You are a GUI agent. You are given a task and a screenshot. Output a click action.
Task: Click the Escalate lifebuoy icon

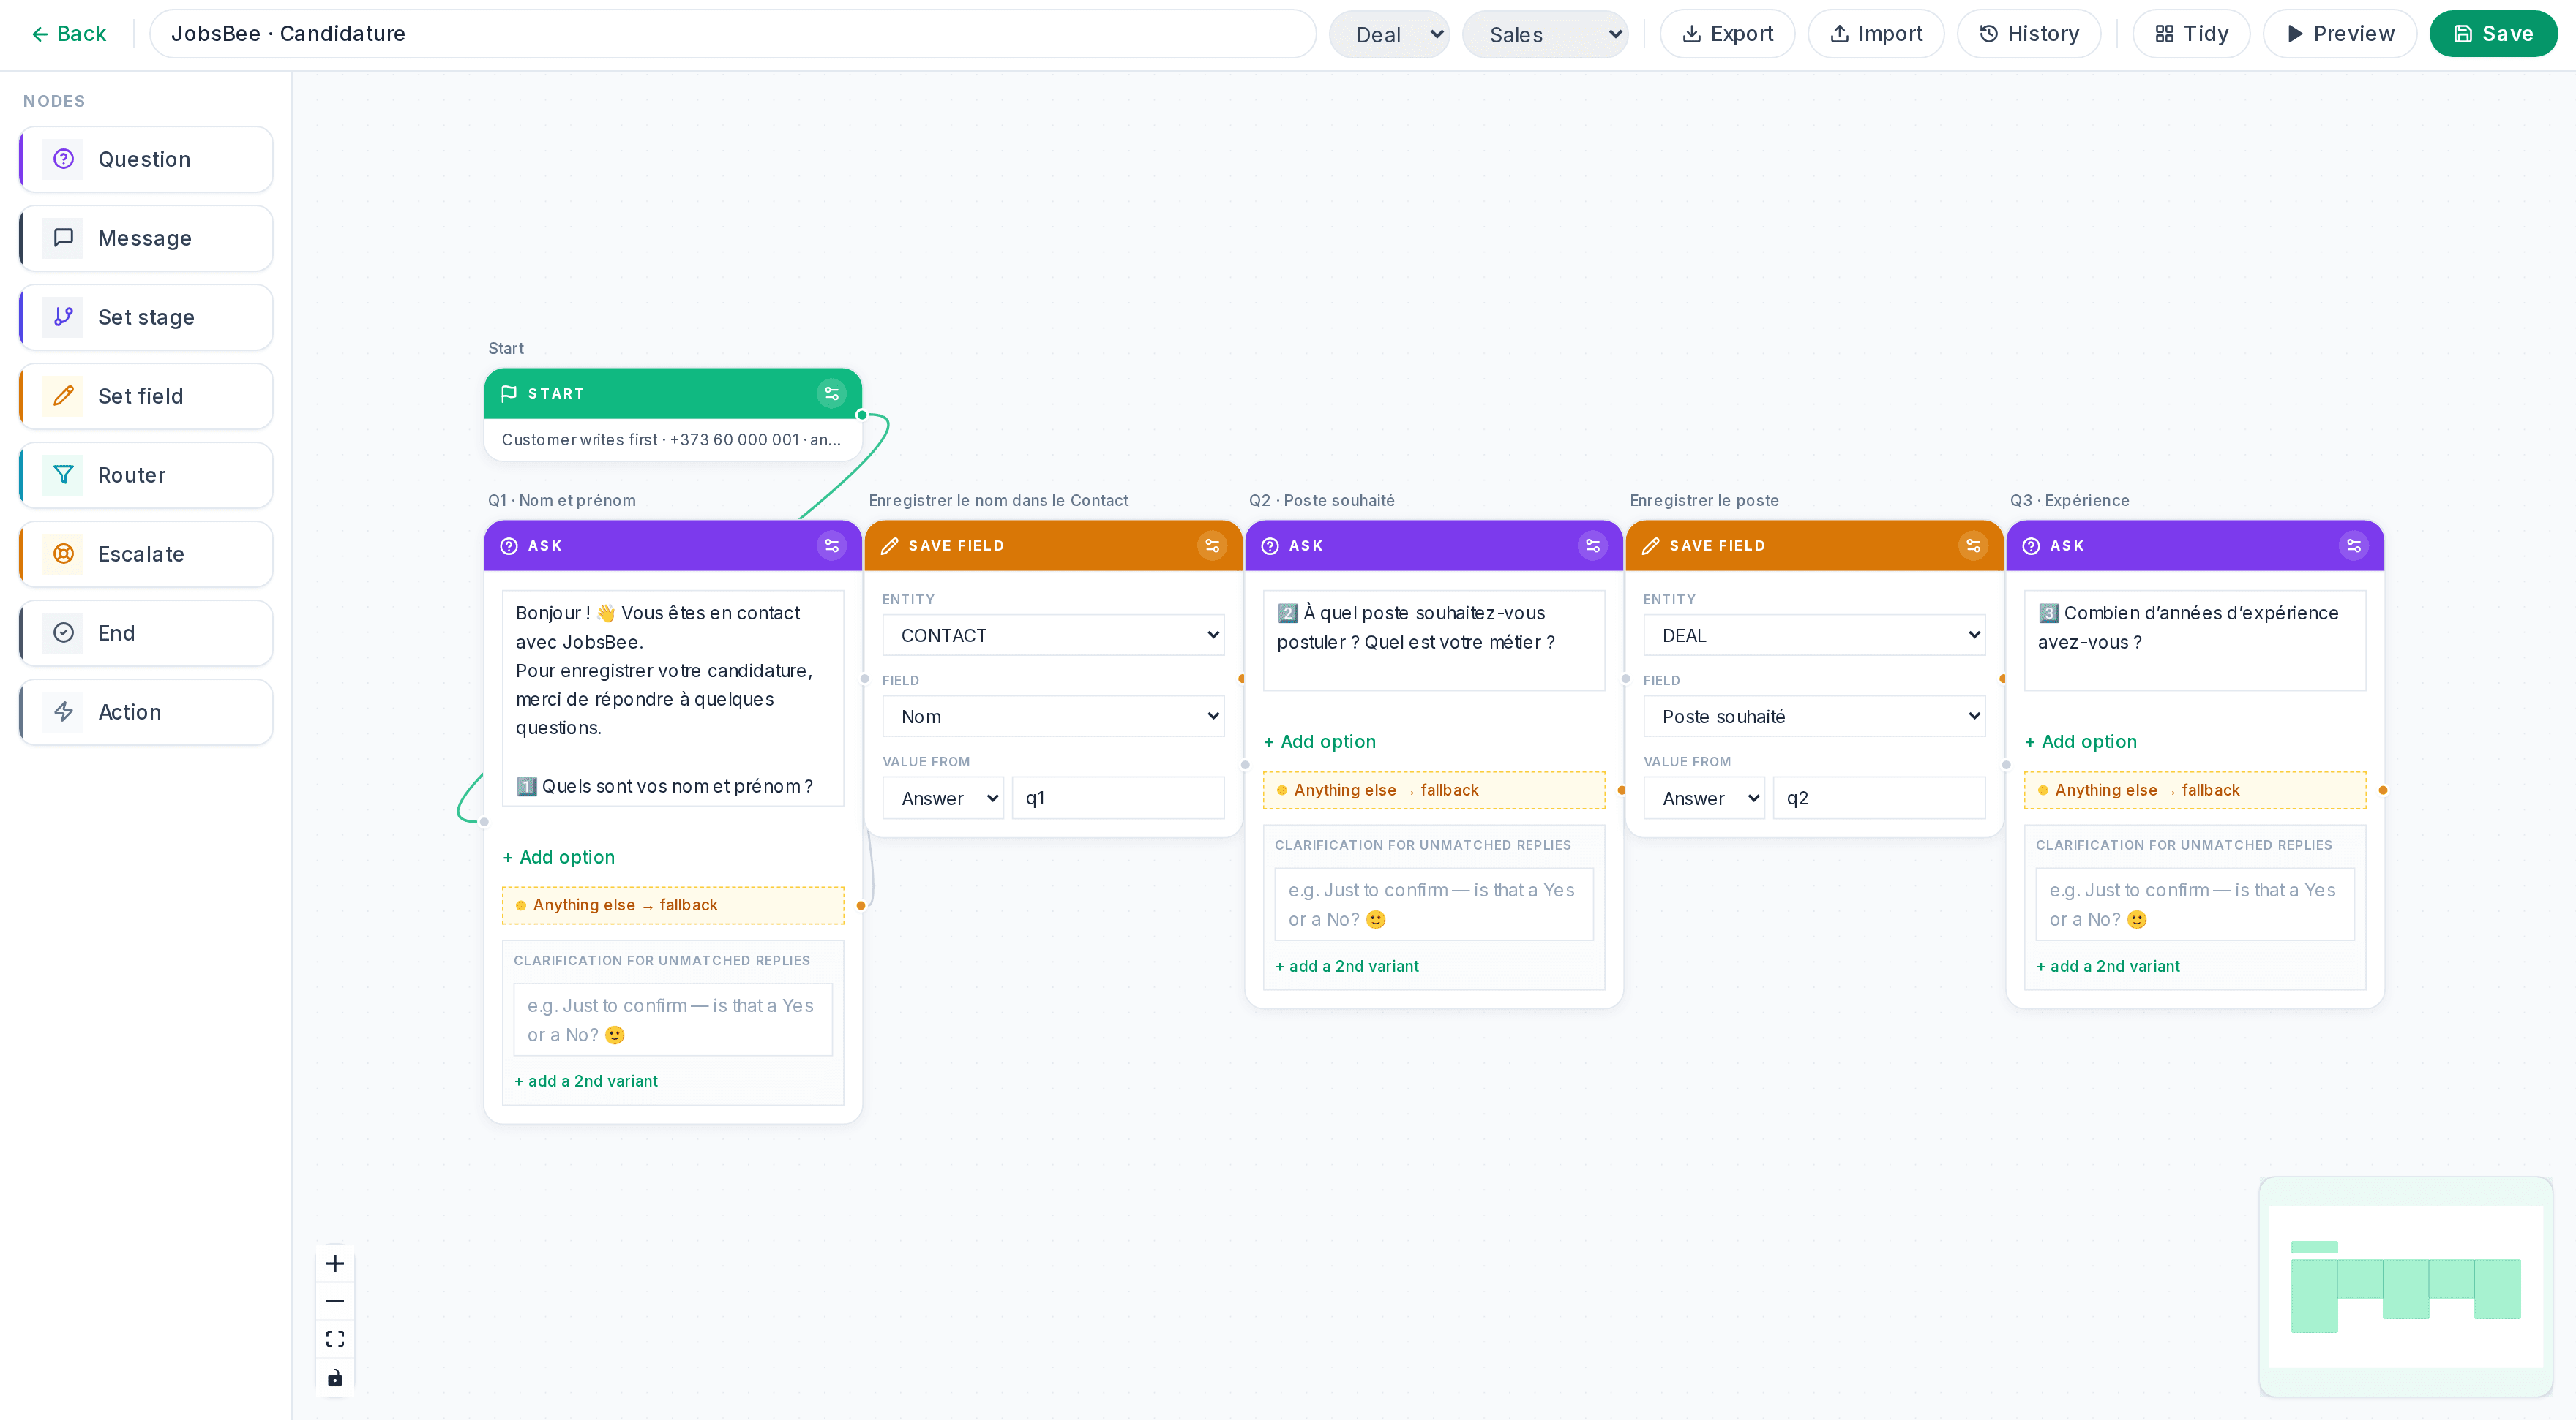click(x=63, y=554)
